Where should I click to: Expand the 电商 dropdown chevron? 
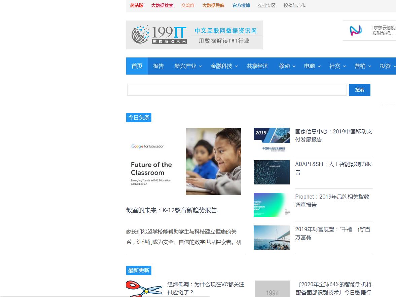click(319, 66)
